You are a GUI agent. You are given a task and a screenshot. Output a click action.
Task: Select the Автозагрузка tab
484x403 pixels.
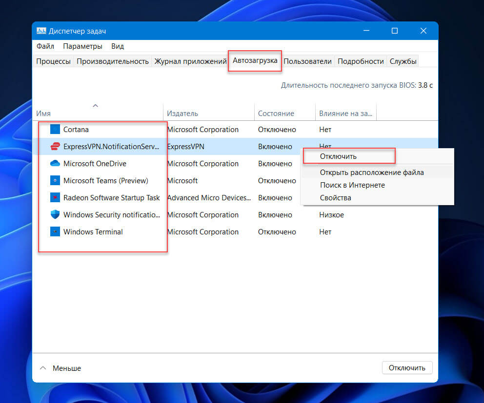tap(255, 60)
